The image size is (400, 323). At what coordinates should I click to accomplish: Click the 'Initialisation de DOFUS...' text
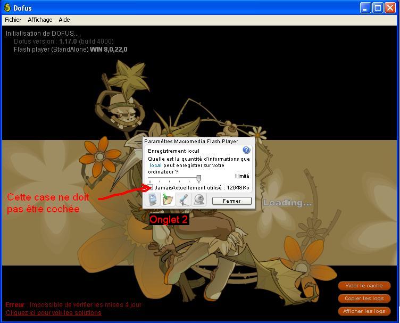click(x=42, y=34)
